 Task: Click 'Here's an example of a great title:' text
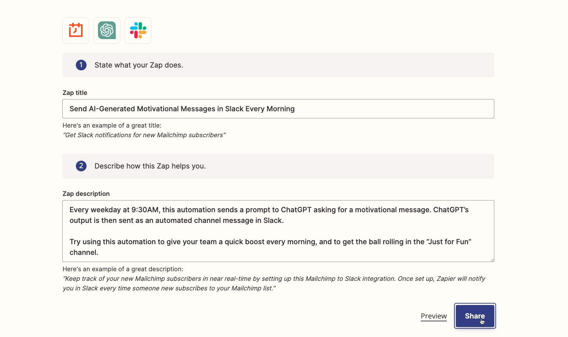pyautogui.click(x=112, y=125)
